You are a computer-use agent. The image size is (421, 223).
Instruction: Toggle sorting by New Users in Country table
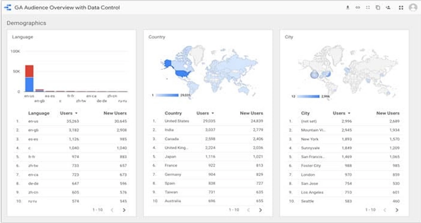coord(251,113)
